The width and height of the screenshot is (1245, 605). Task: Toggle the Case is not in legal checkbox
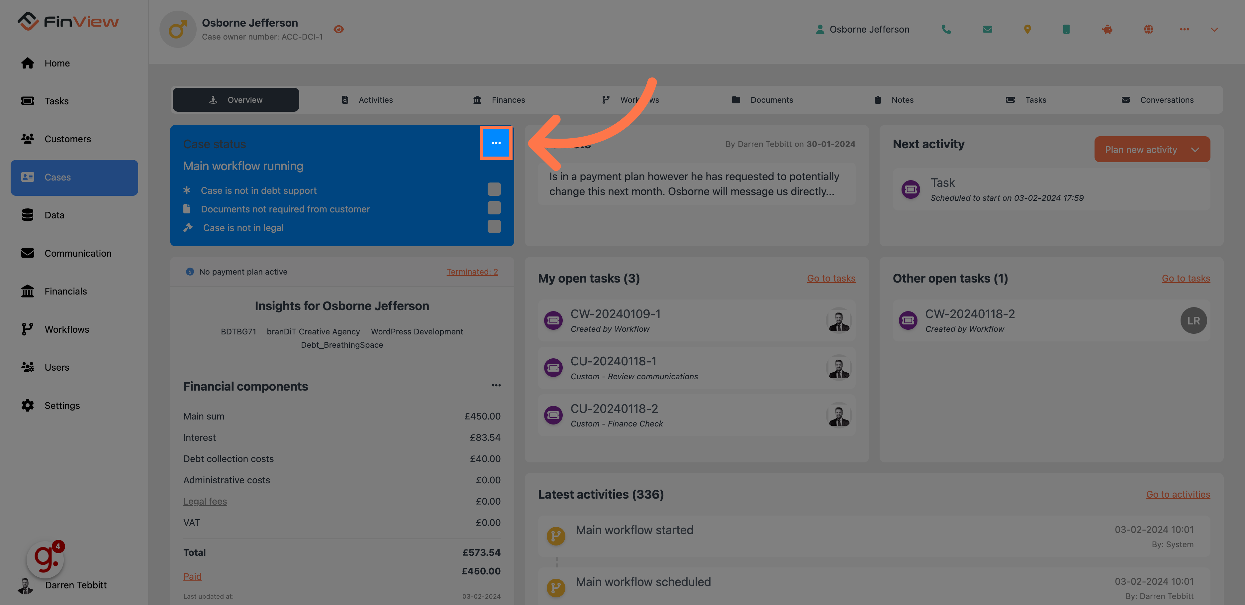(494, 227)
